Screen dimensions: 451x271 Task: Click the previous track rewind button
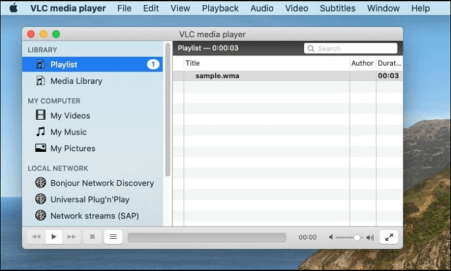36,237
